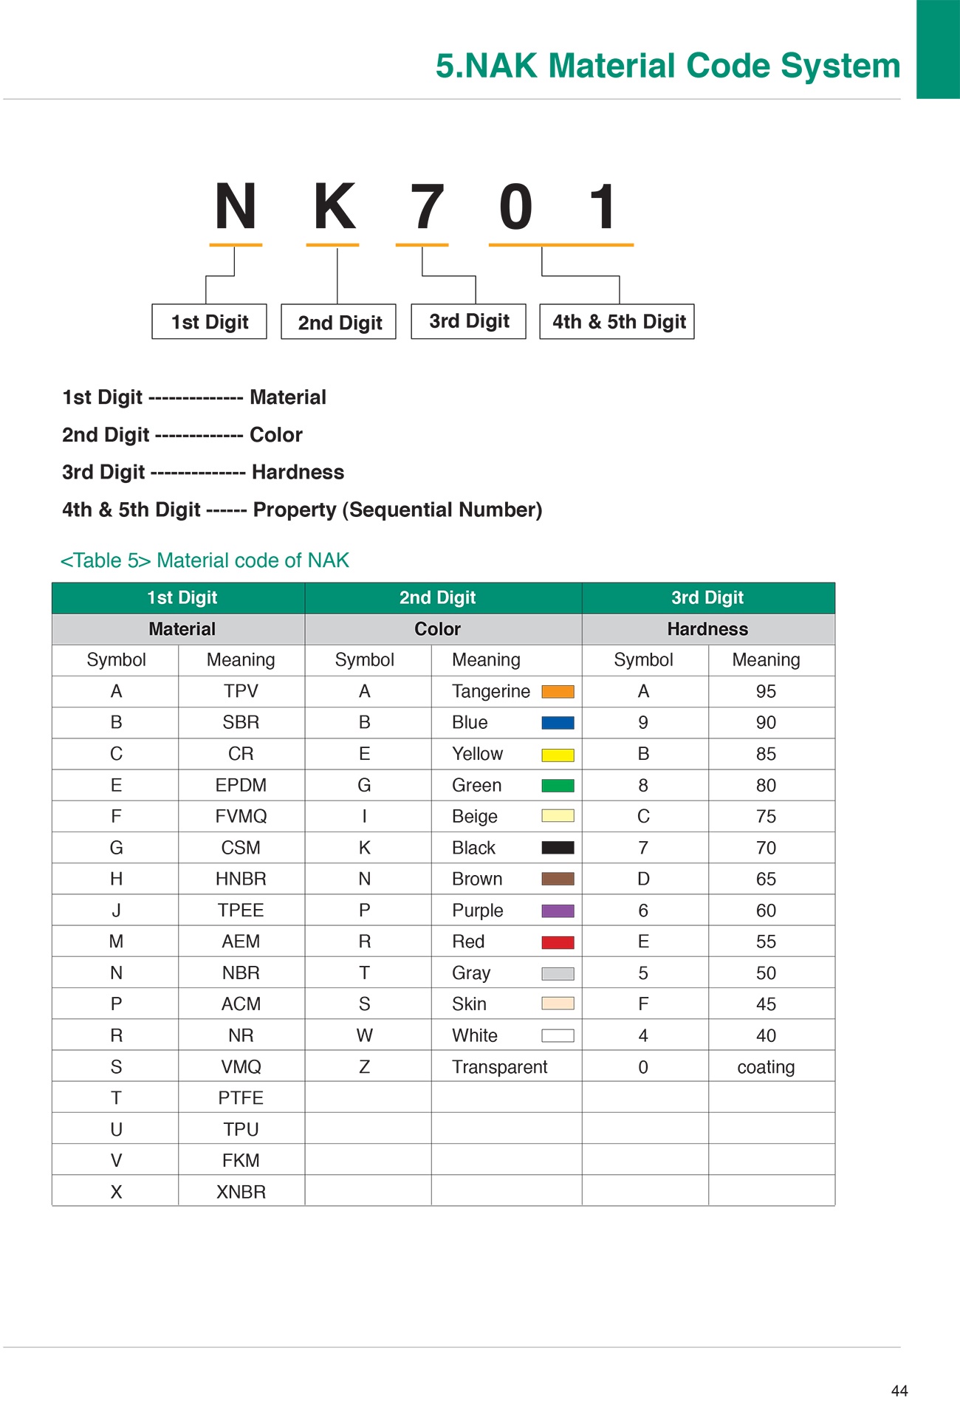Click the '2nd Digit' diagram box
960x1406 pixels.
pos(338,321)
